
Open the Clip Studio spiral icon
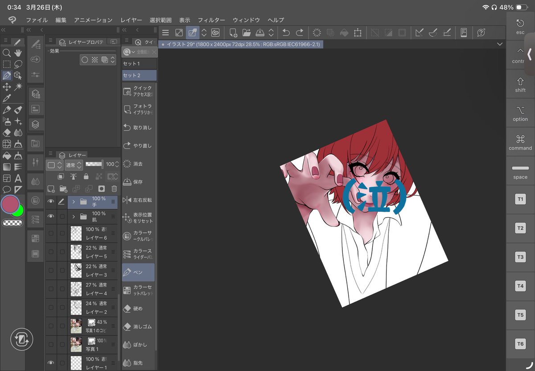tap(215, 32)
